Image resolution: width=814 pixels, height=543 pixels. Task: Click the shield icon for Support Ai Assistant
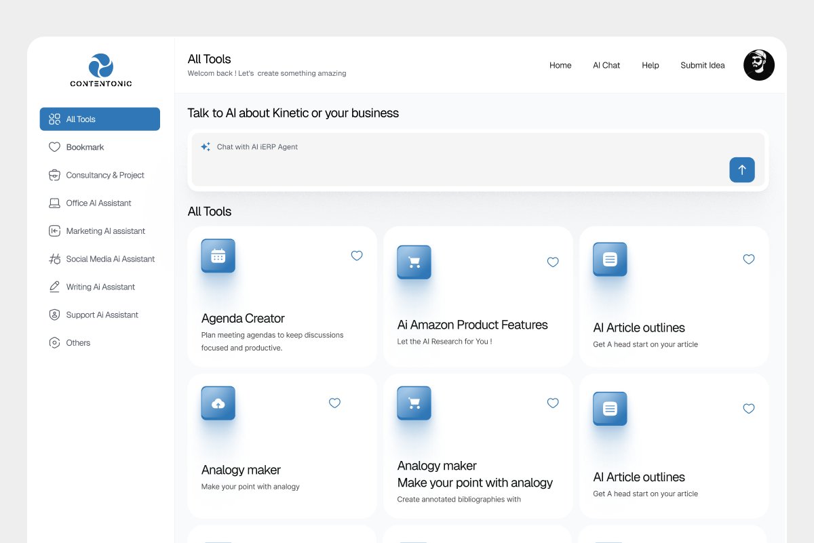[55, 315]
